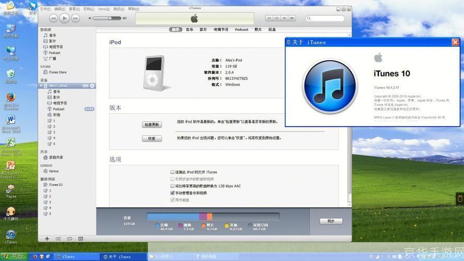The width and height of the screenshot is (464, 261).
Task: Switch to the Podcast device tab
Action: (x=241, y=29)
